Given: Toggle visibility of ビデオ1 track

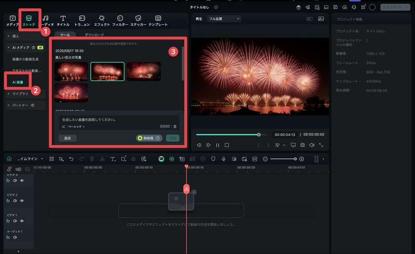Looking at the screenshot, I should [x=22, y=221].
